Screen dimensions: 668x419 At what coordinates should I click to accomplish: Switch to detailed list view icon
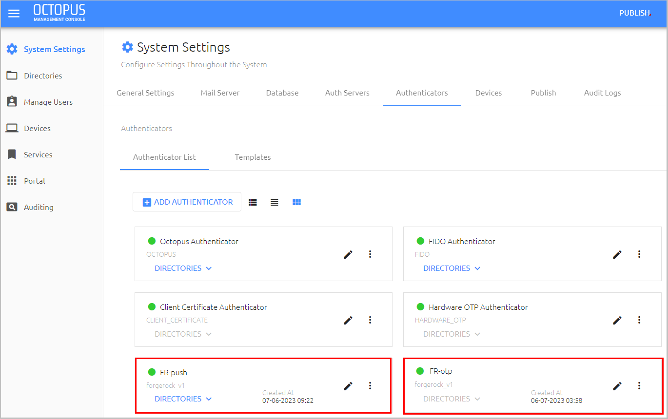point(253,202)
